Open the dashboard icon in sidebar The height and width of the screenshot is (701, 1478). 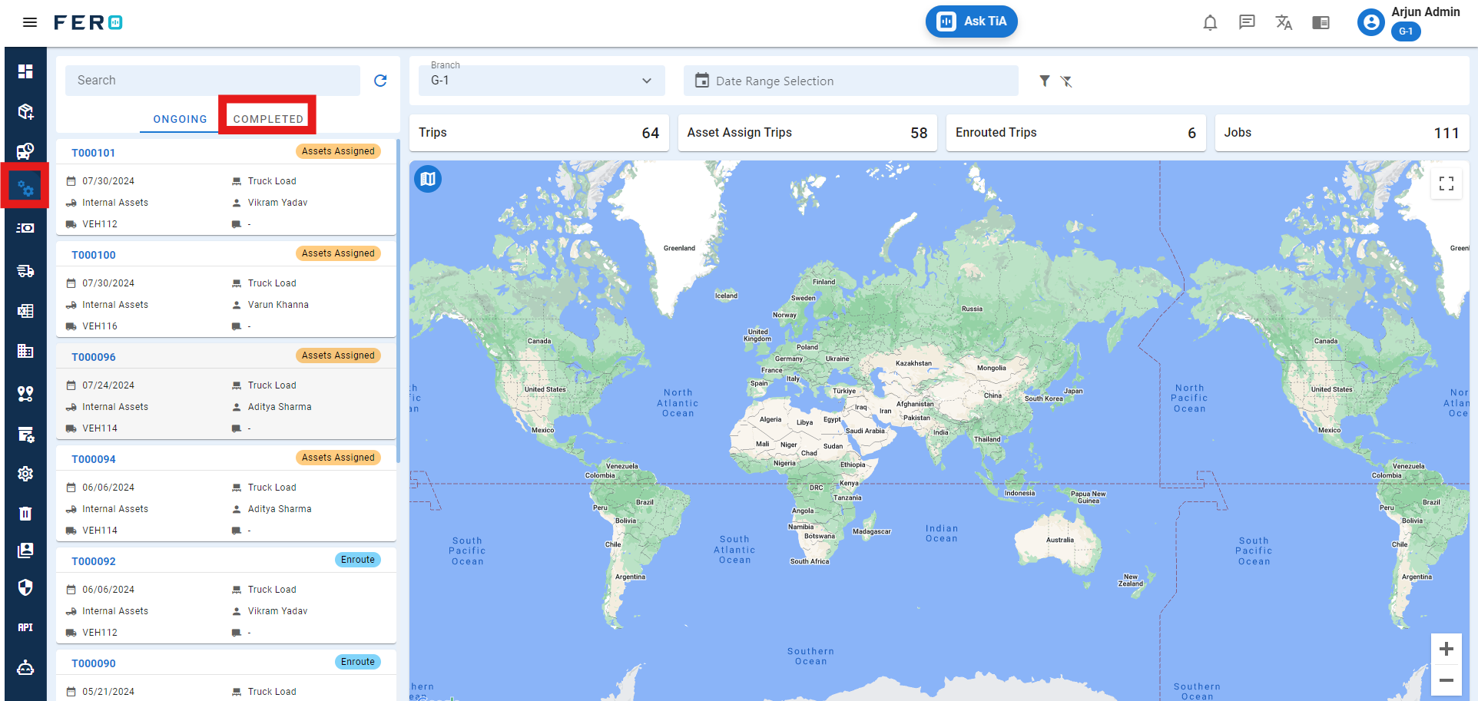coord(25,71)
